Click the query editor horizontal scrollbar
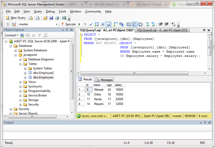Image resolution: width=215 pixels, height=148 pixels. 134,73
